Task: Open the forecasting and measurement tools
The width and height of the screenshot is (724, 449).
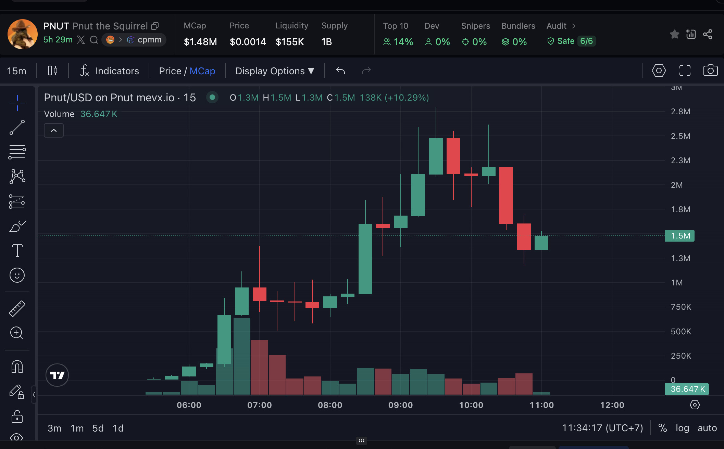Action: tap(17, 201)
